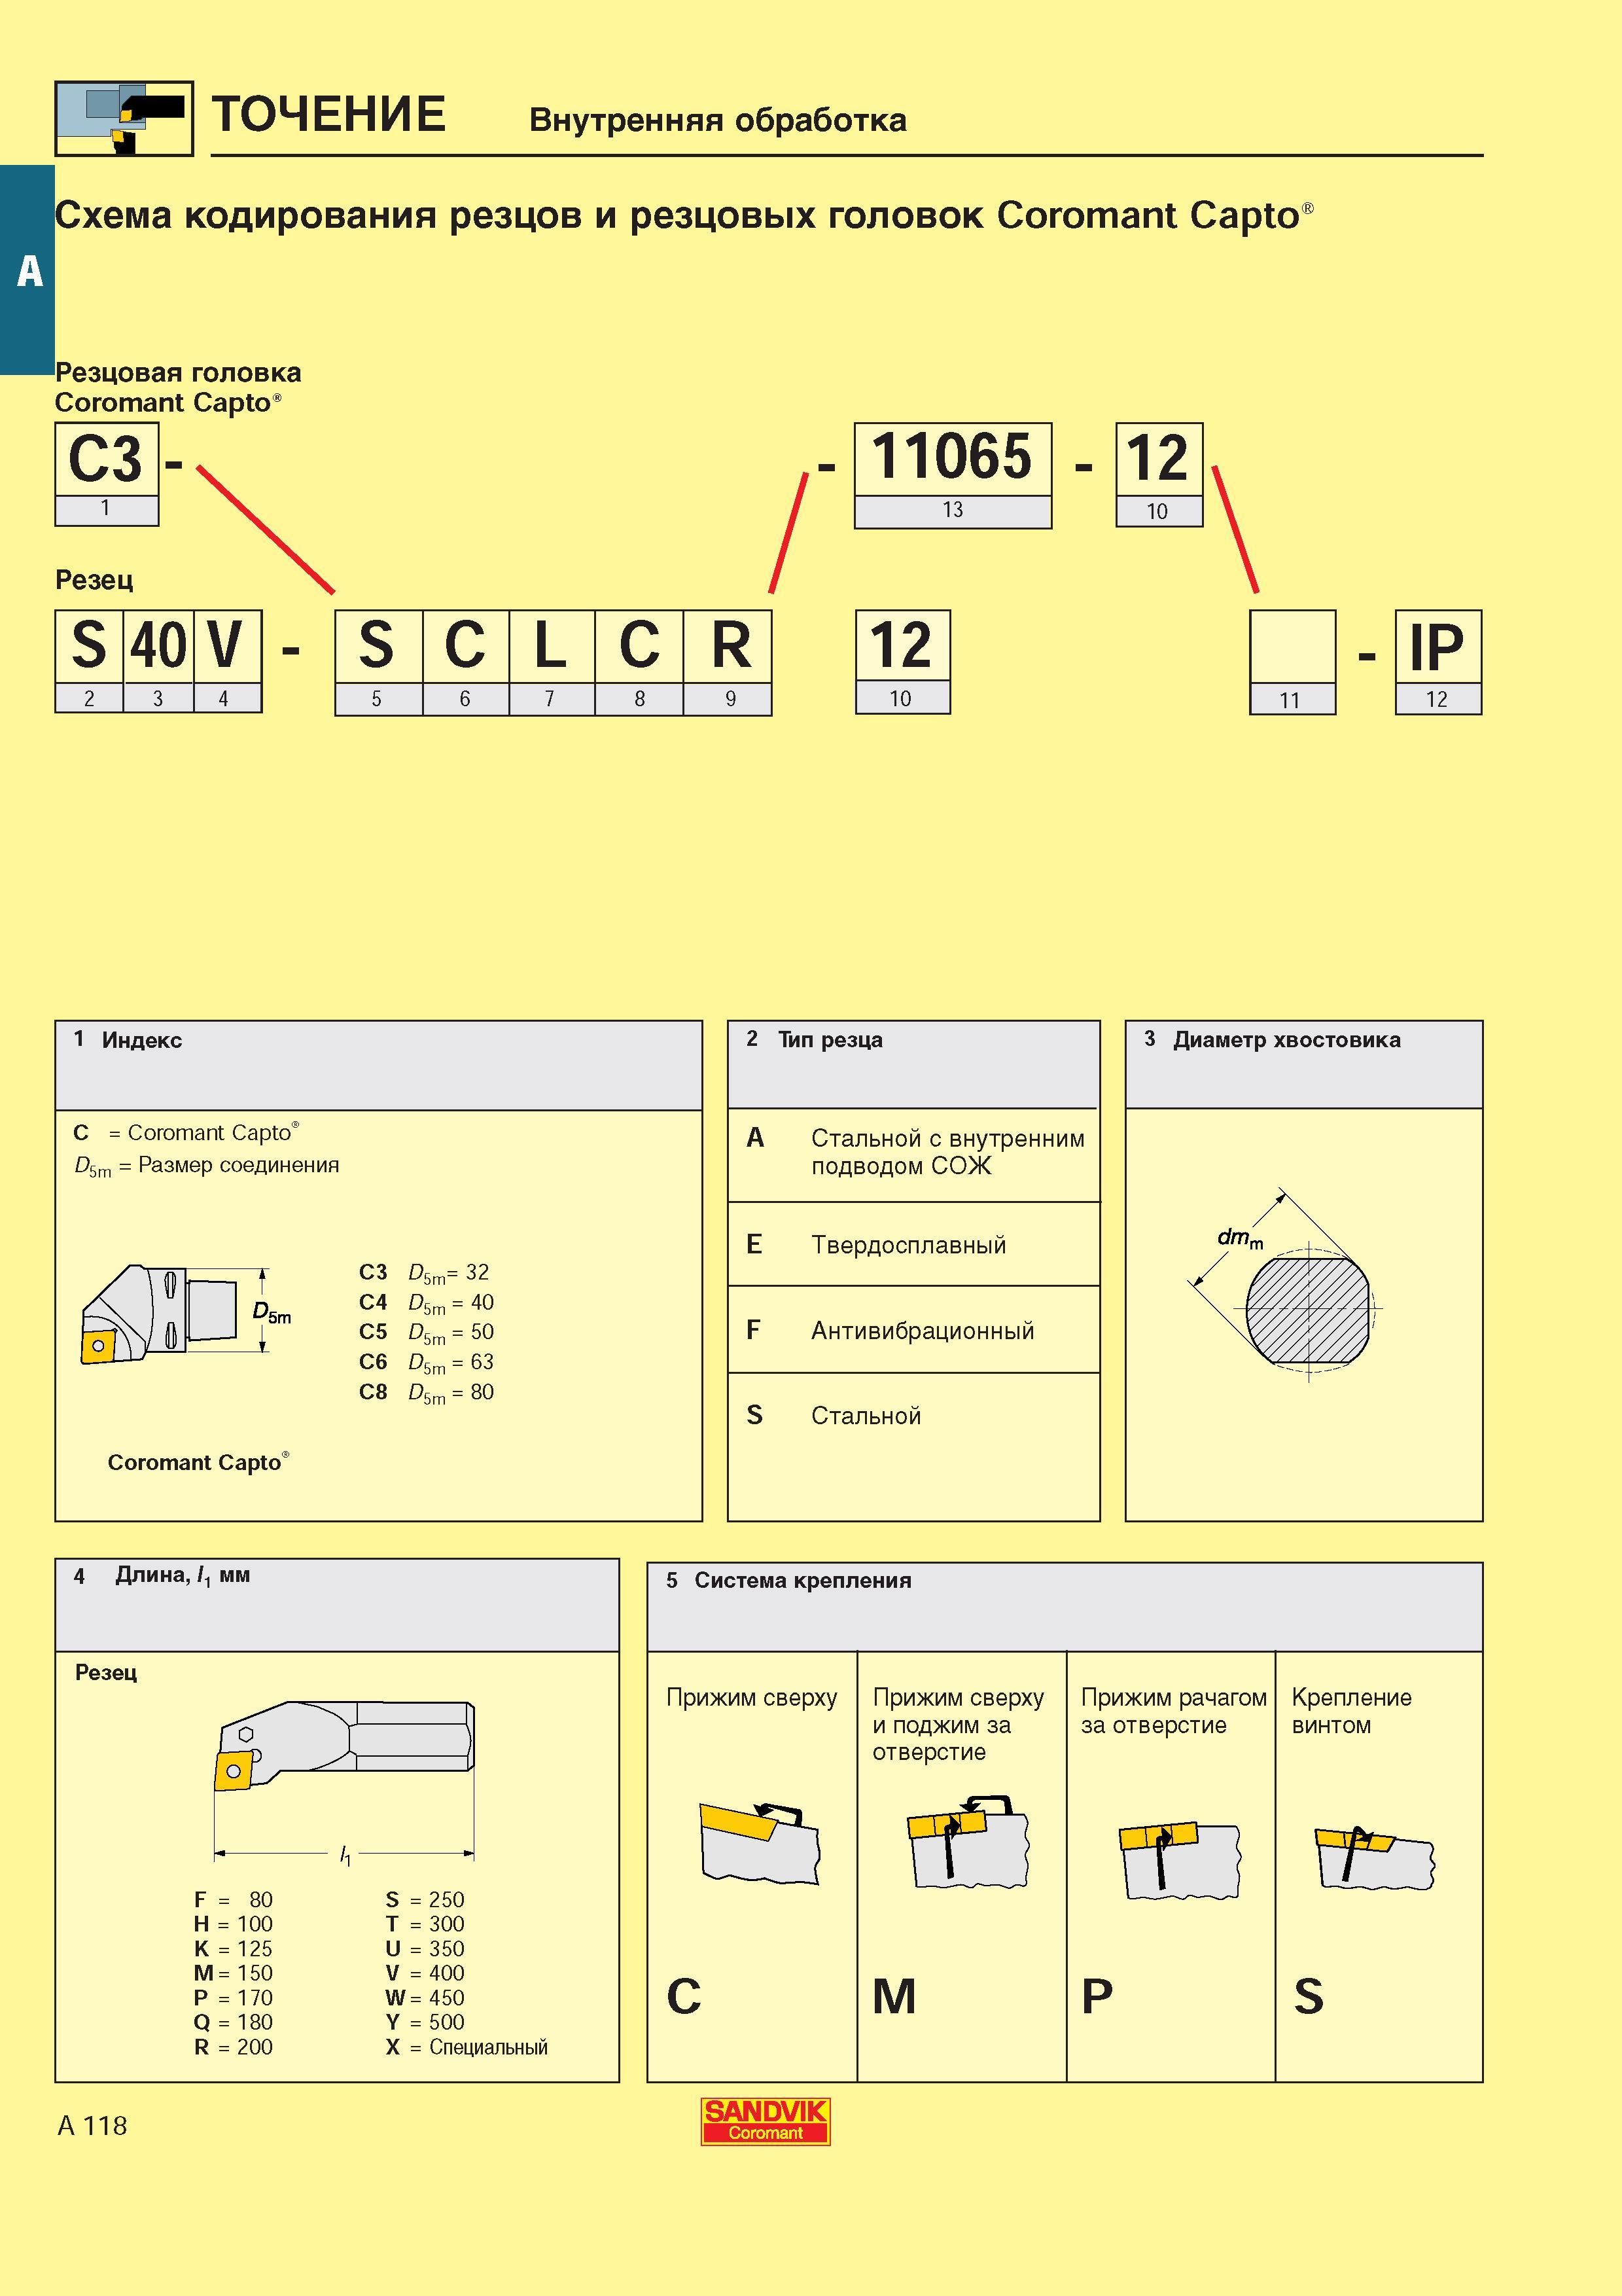Select the screw clamping diagram above large S
This screenshot has height=2296, width=1622.
[1375, 1857]
